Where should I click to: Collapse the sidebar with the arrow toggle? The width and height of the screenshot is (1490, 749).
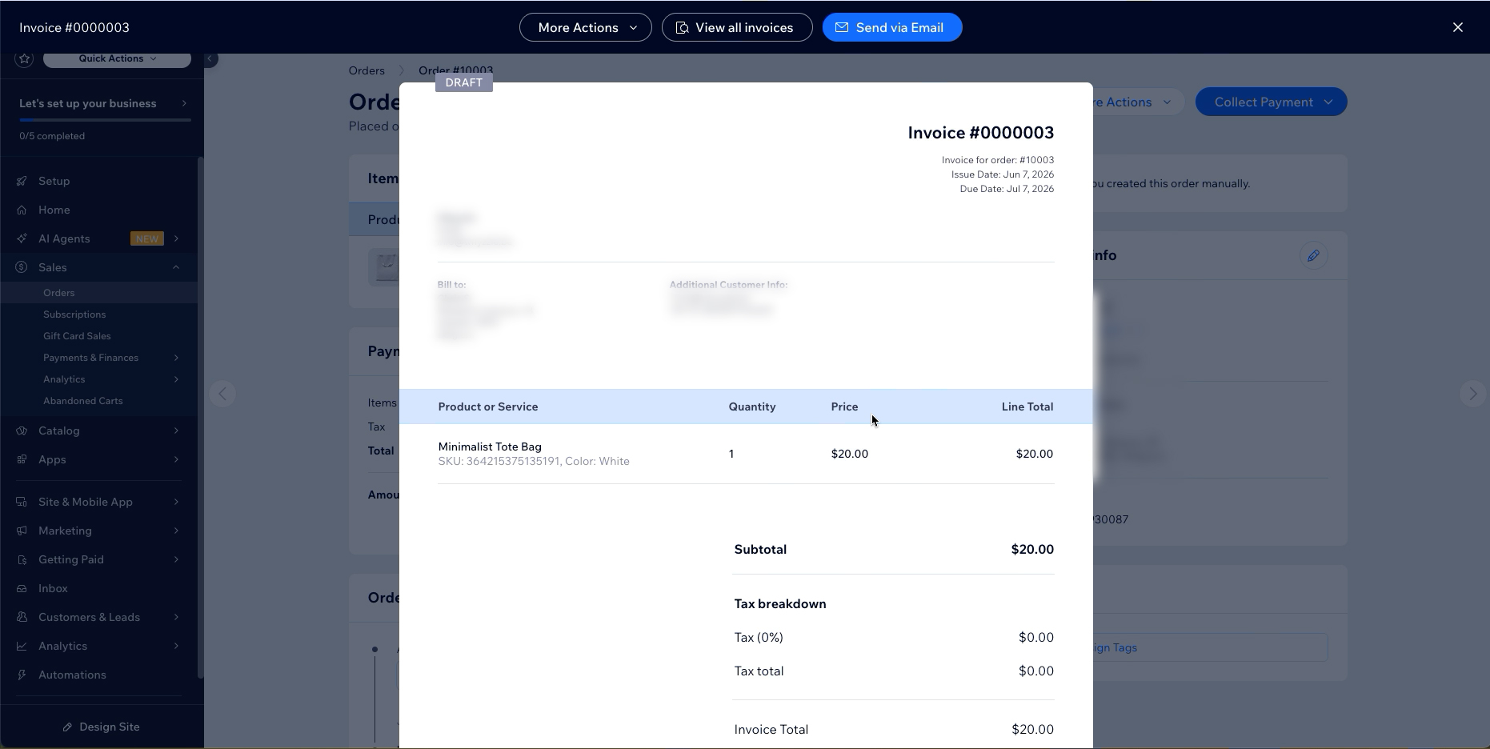tap(210, 59)
